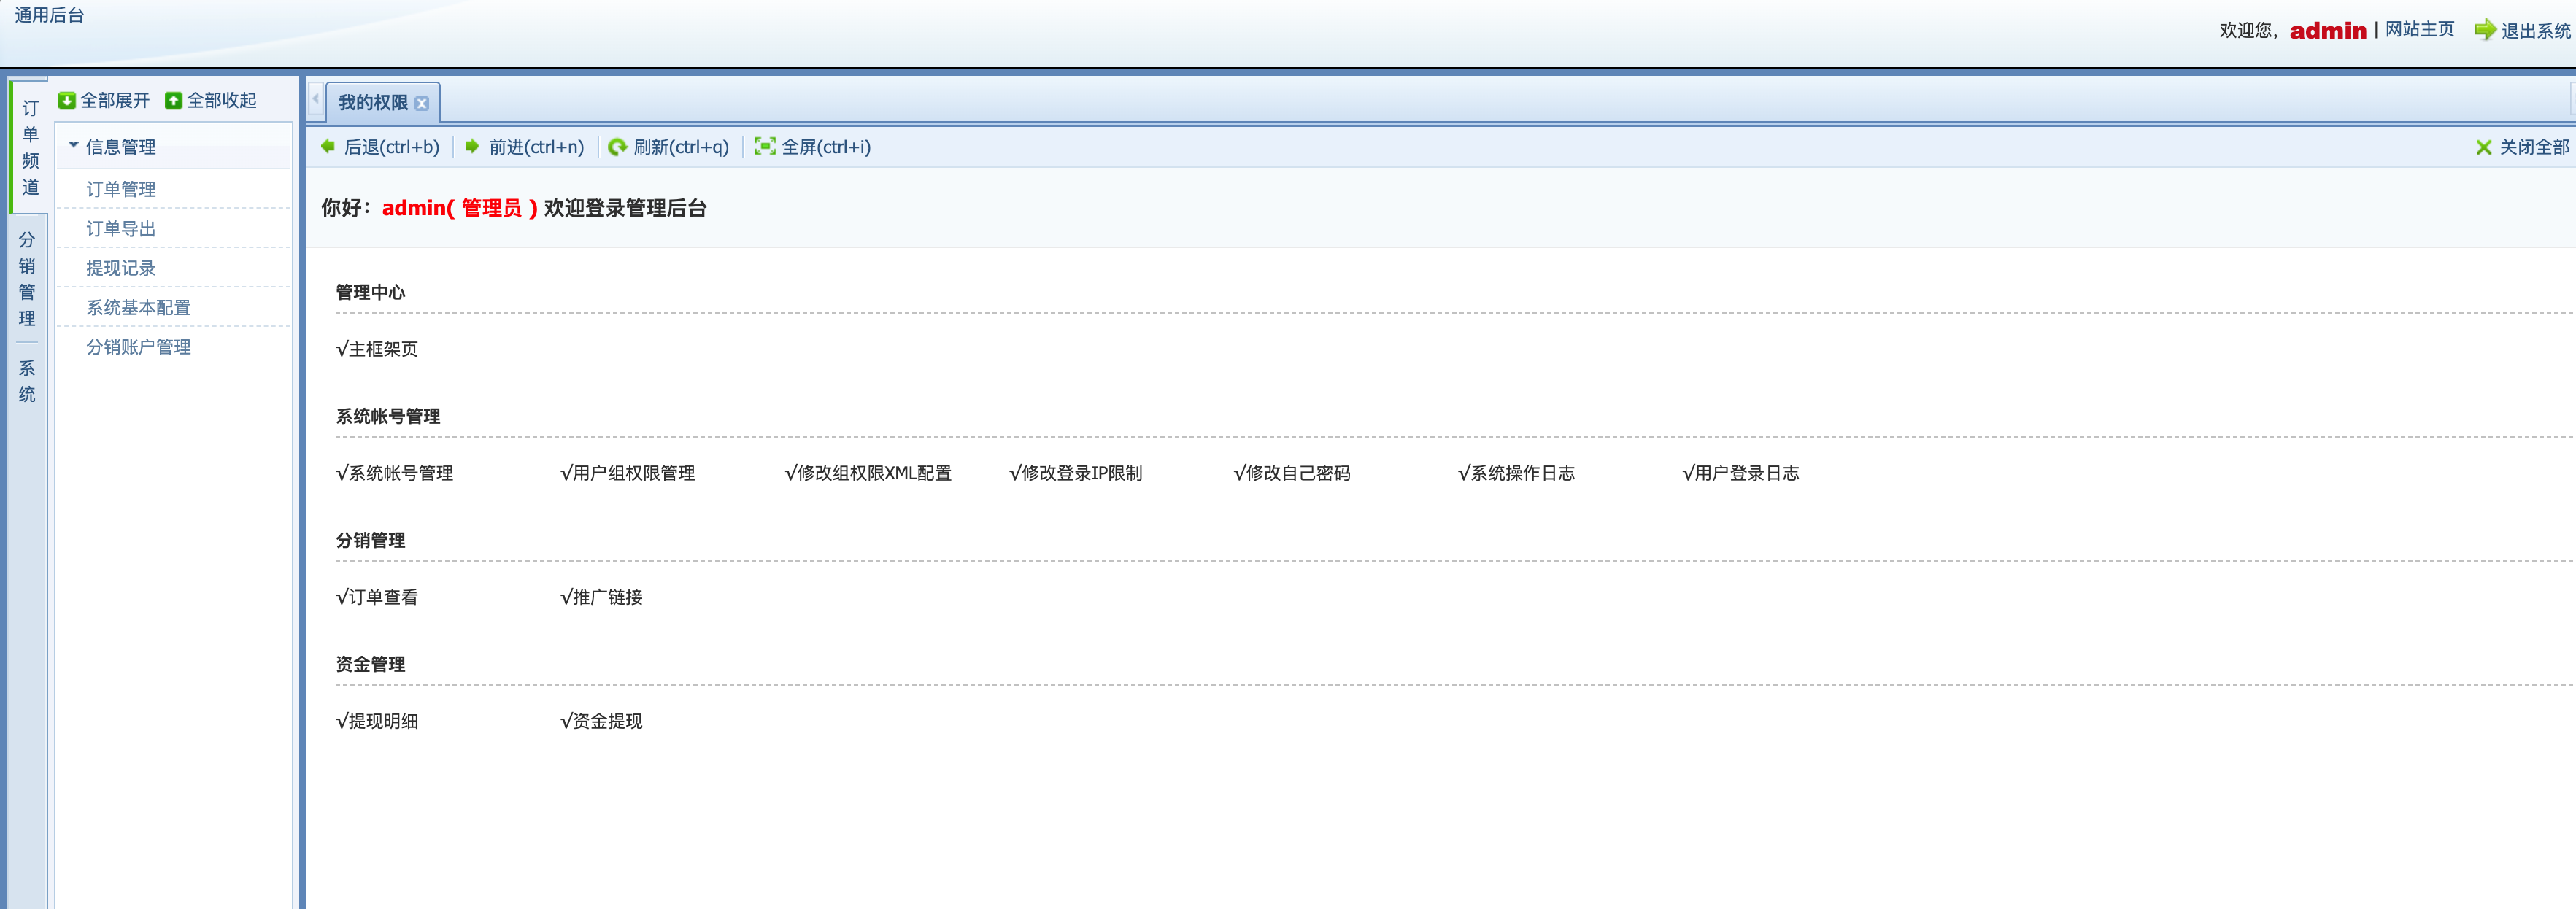Click the √用户登录日志 permission
The height and width of the screenshot is (909, 2576).
(x=1741, y=473)
